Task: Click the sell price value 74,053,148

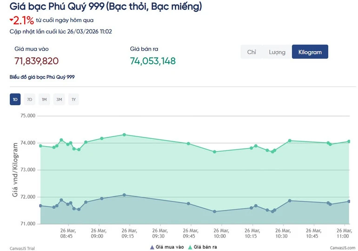Action: point(153,61)
